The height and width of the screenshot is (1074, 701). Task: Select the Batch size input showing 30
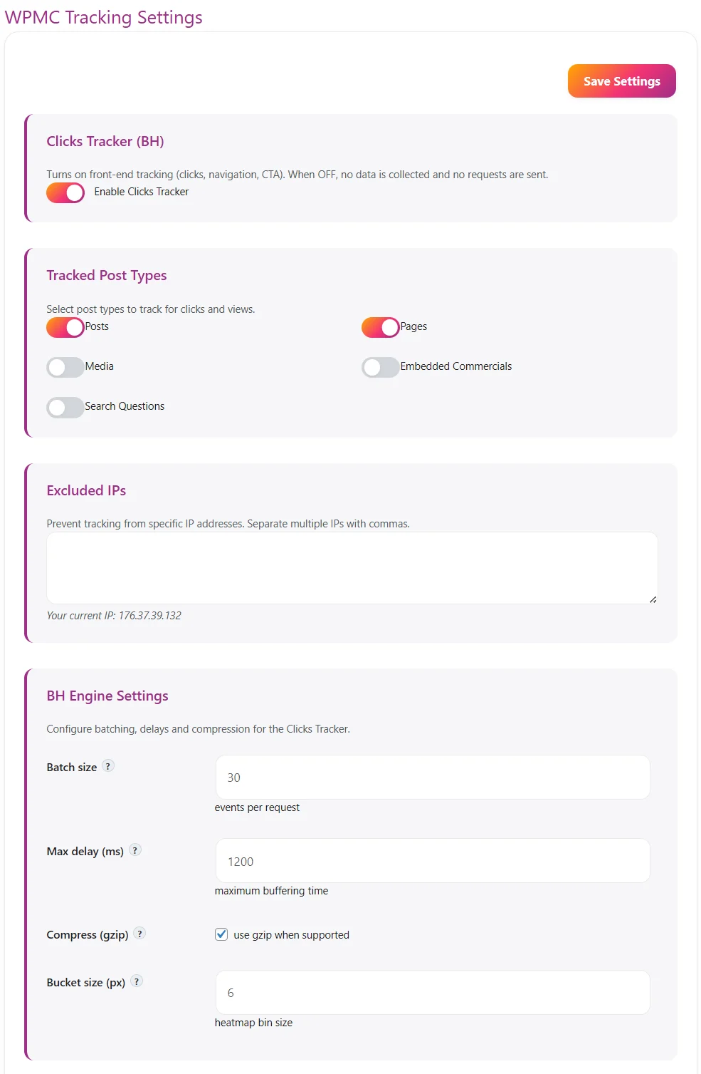(432, 777)
